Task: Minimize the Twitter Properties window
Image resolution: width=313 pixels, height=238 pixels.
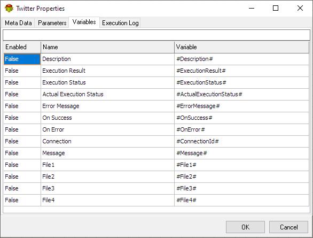Action: coord(252,8)
